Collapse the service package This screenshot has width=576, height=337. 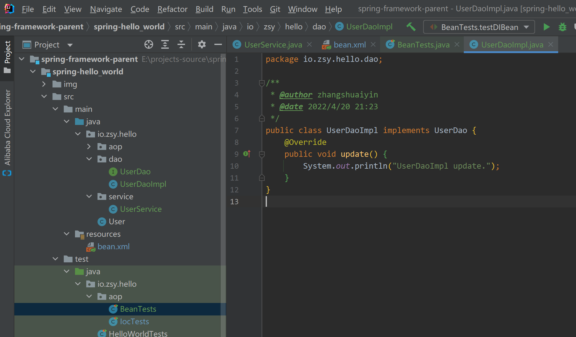pyautogui.click(x=89, y=196)
